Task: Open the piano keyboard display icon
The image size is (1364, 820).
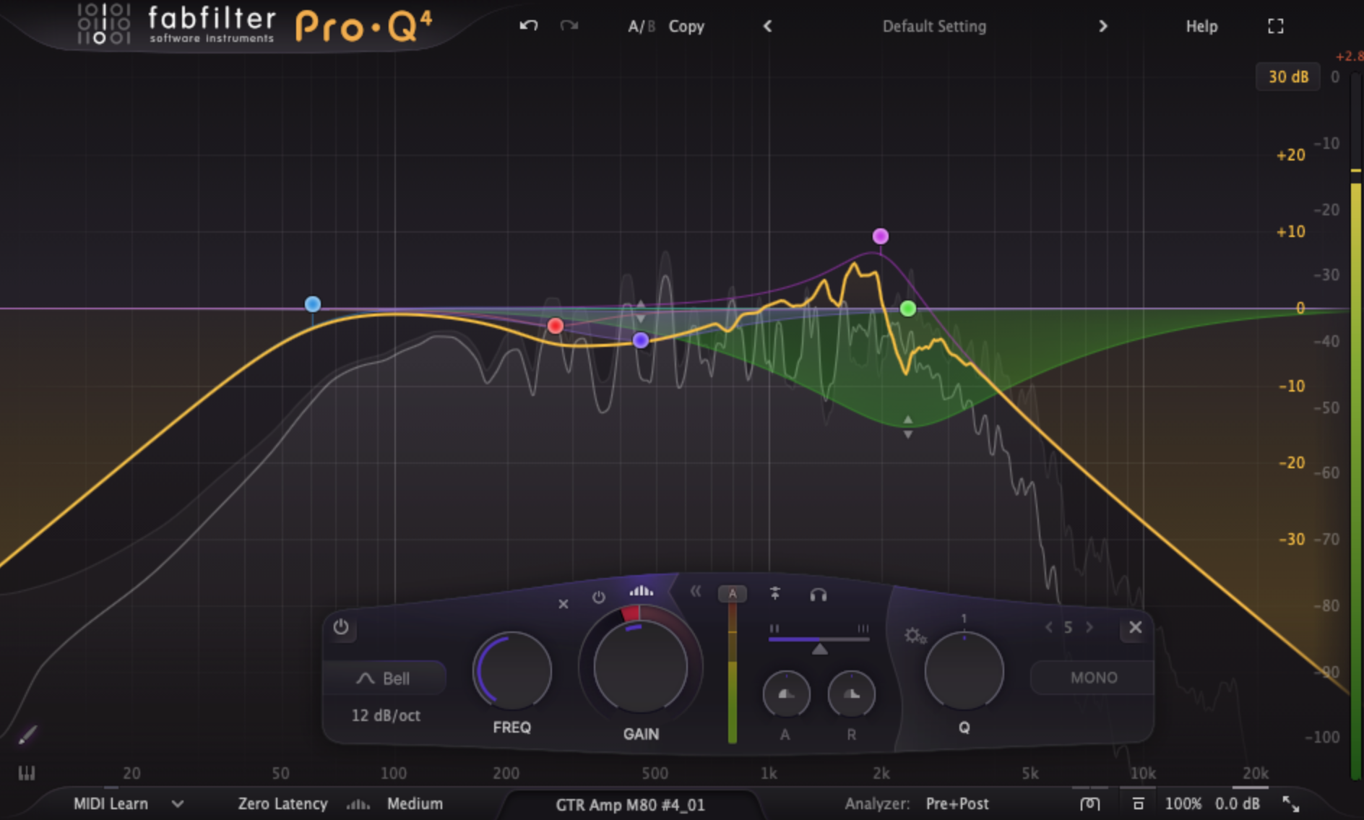Action: (27, 773)
